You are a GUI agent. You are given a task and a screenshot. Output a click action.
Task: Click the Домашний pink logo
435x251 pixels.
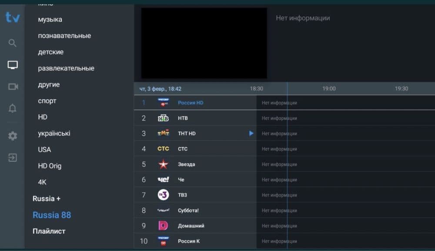163,225
